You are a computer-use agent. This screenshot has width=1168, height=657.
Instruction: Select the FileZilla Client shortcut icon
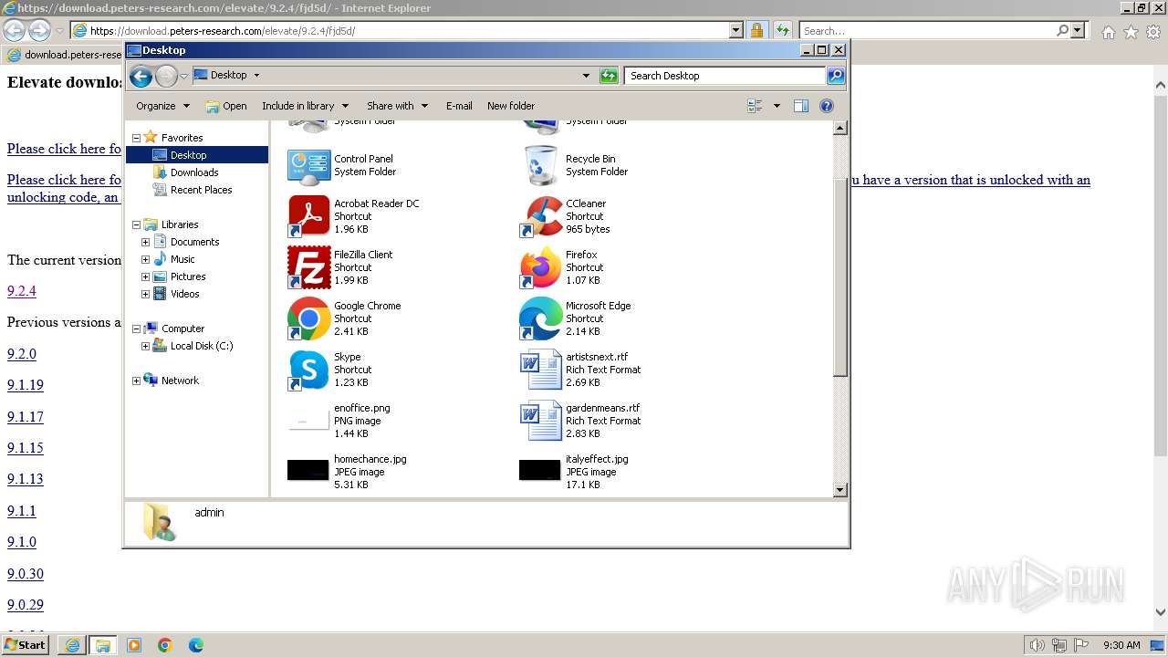[x=308, y=267]
